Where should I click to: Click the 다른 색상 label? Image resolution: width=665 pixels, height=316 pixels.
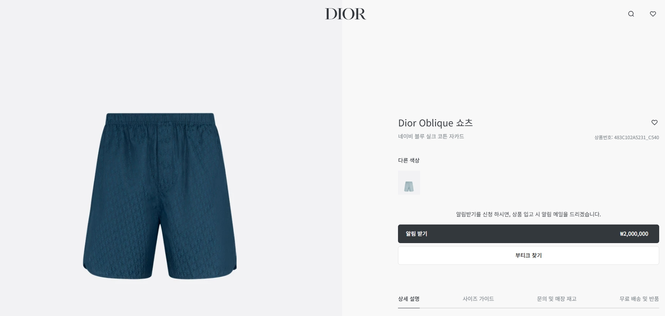point(409,160)
